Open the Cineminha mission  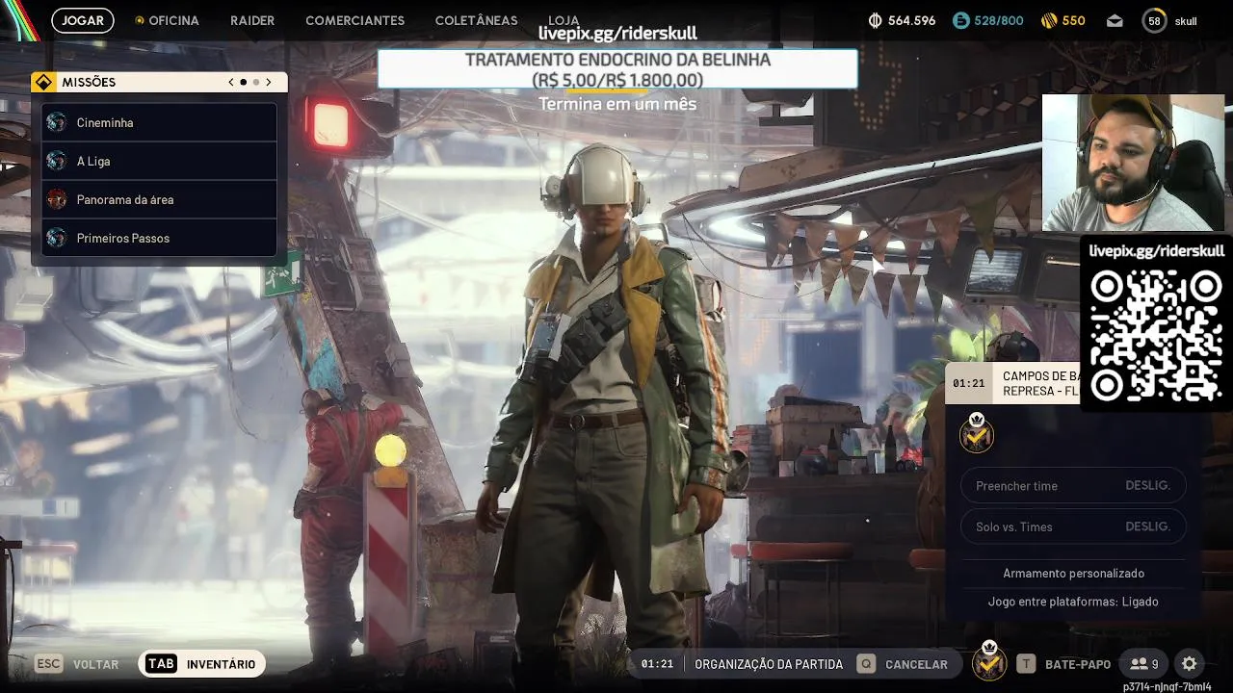(159, 122)
